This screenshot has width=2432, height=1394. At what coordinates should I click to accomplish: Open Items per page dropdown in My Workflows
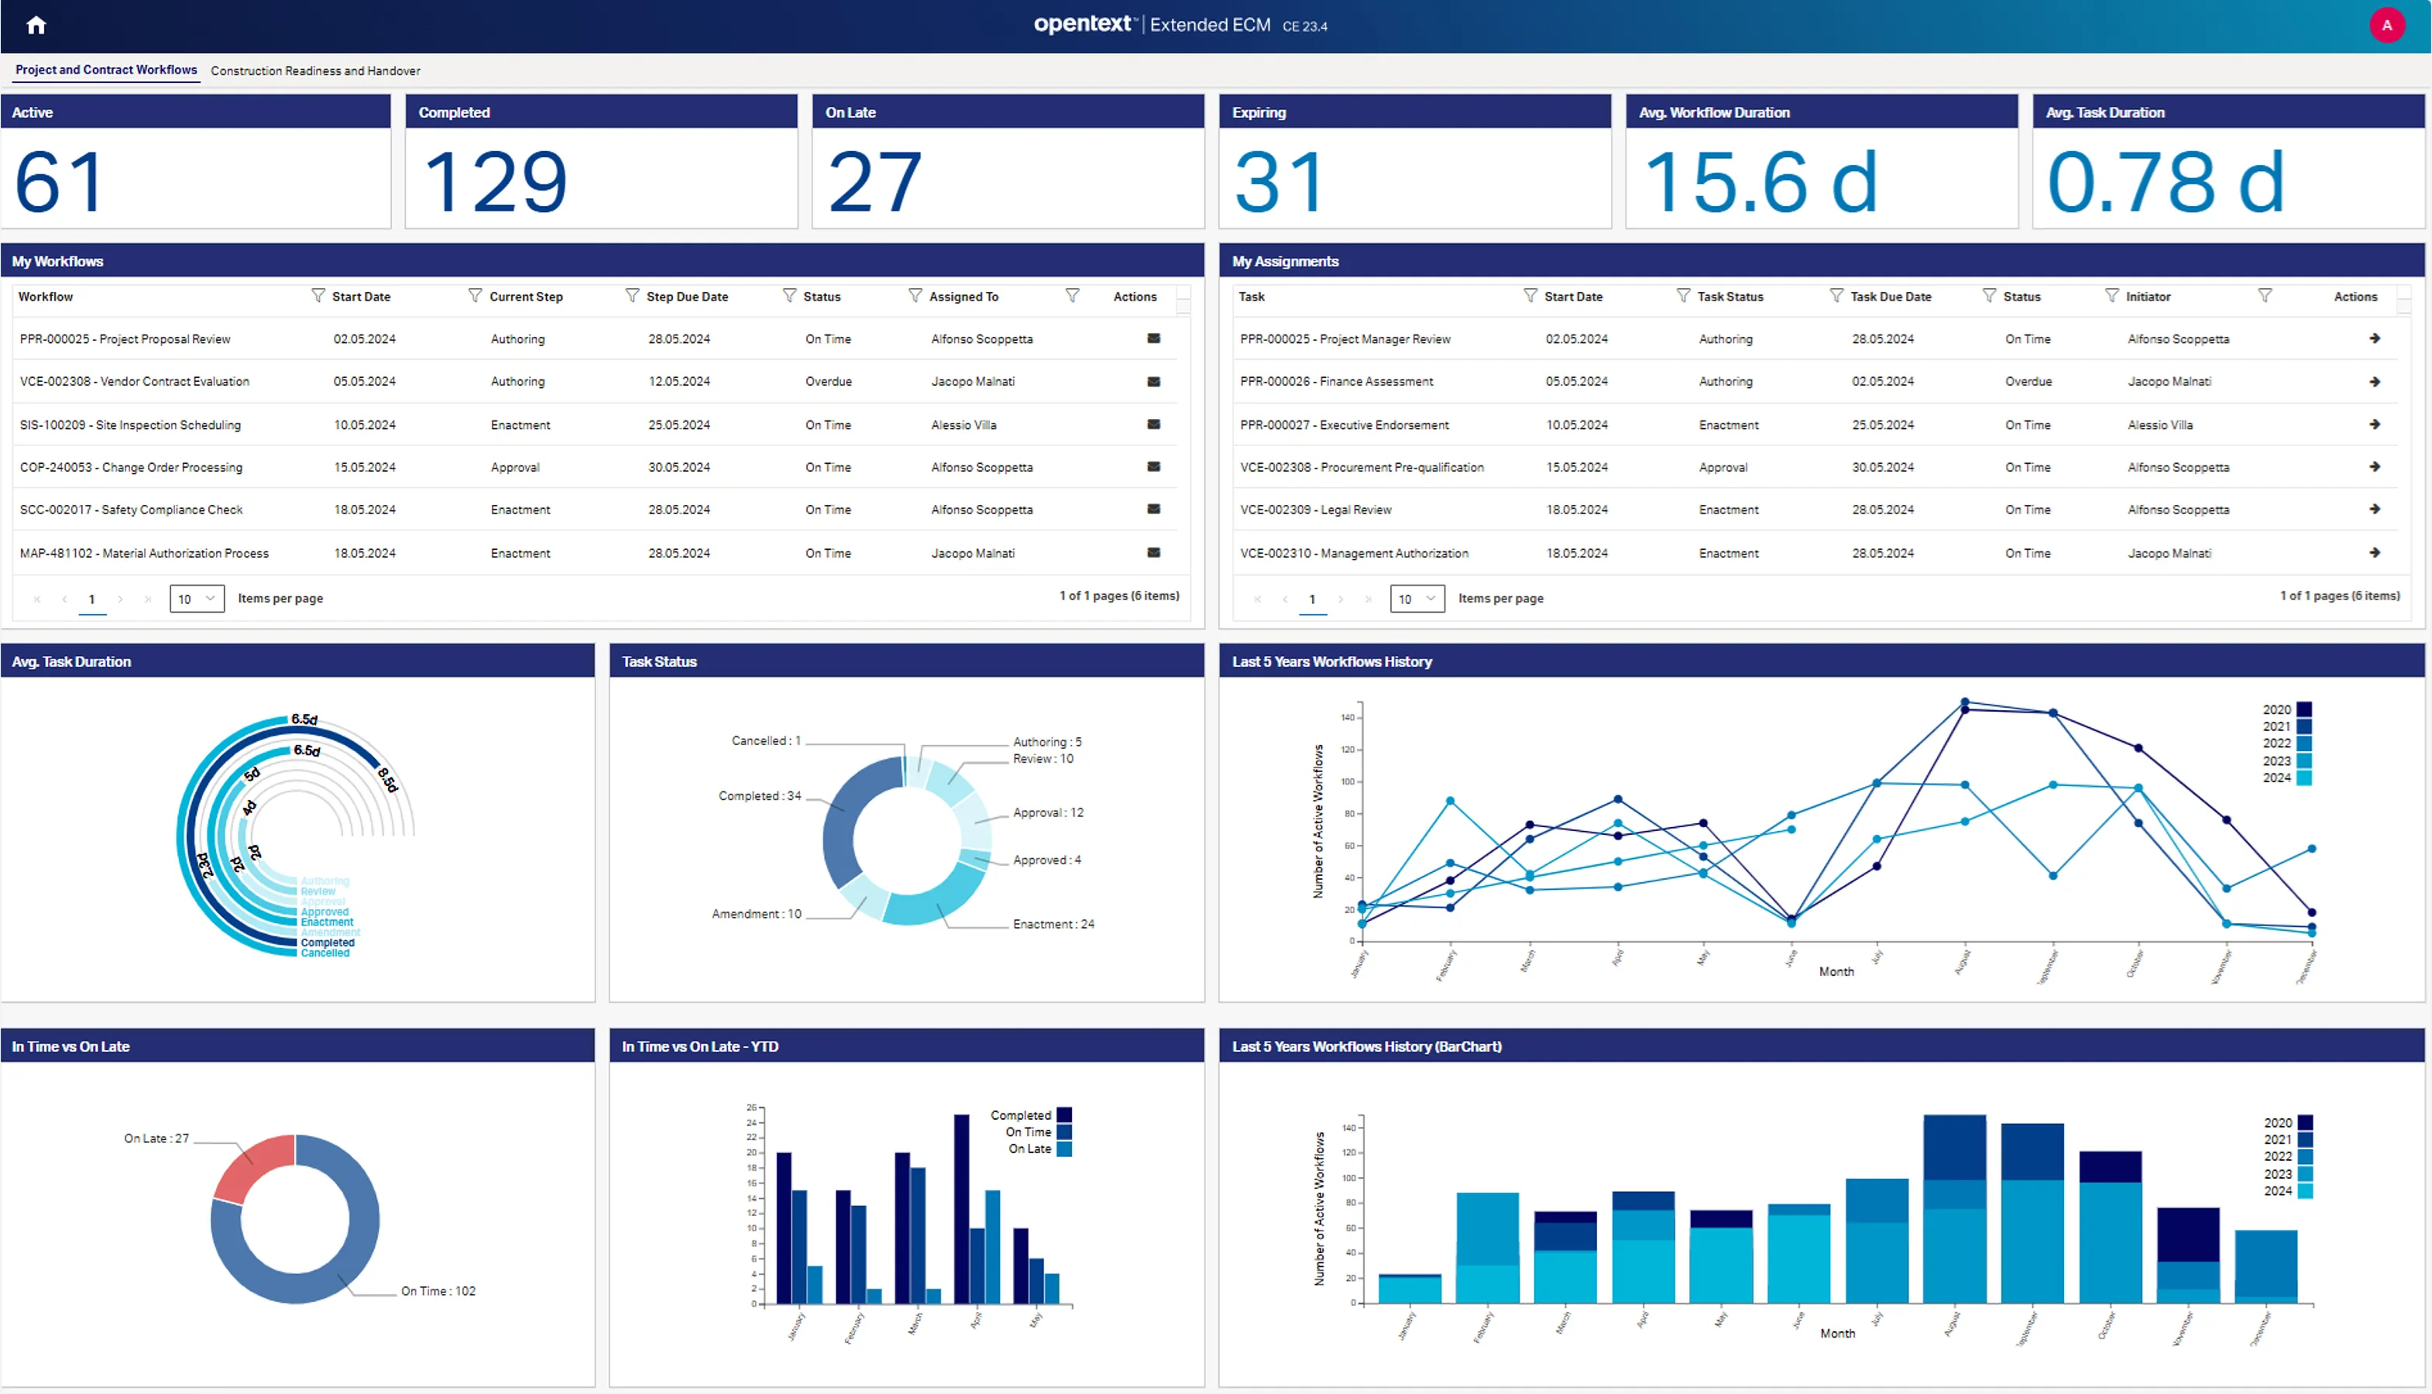pyautogui.click(x=196, y=599)
